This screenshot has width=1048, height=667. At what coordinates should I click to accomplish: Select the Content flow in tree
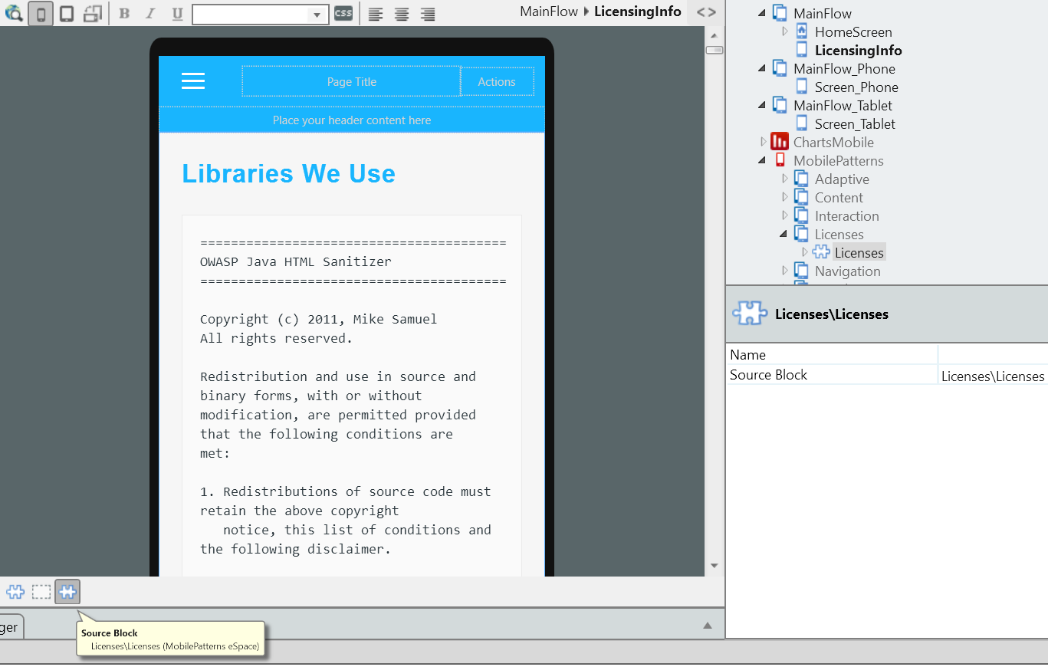click(x=839, y=198)
